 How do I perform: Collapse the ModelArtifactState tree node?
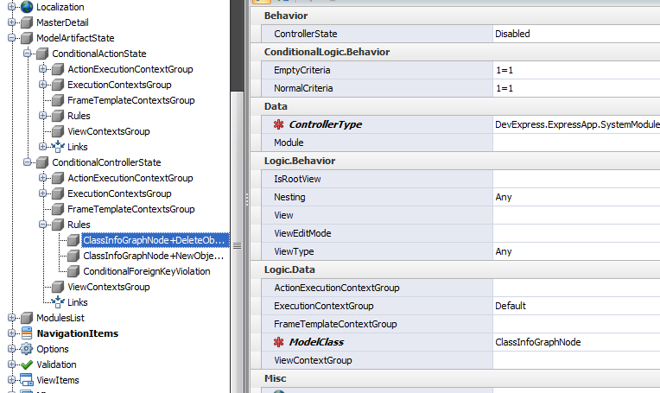click(12, 38)
